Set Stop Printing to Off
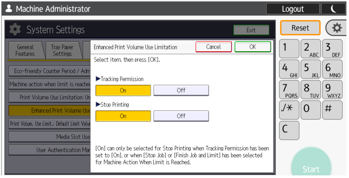Screen dimensions: 349x178 click(x=181, y=116)
